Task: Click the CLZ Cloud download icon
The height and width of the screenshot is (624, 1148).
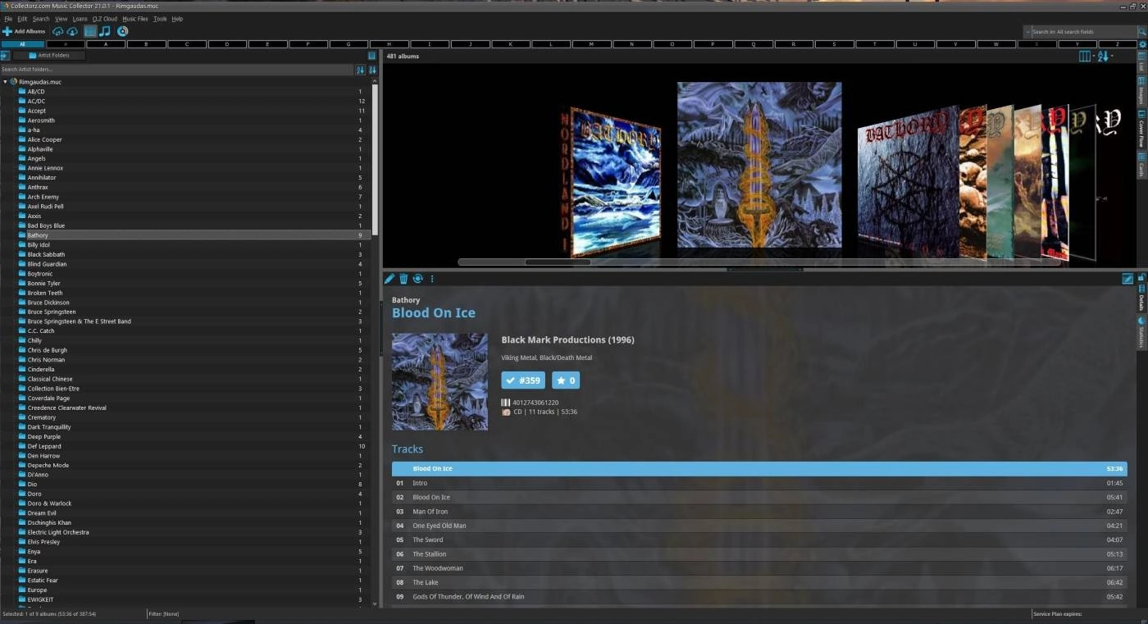Action: coord(72,31)
